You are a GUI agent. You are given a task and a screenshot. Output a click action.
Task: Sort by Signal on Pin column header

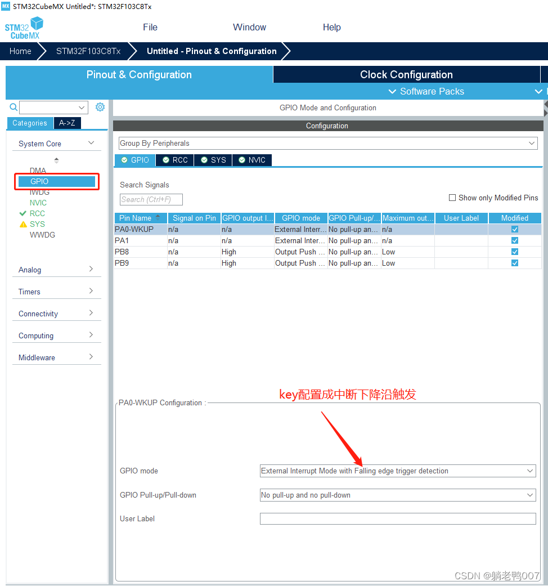pos(194,218)
